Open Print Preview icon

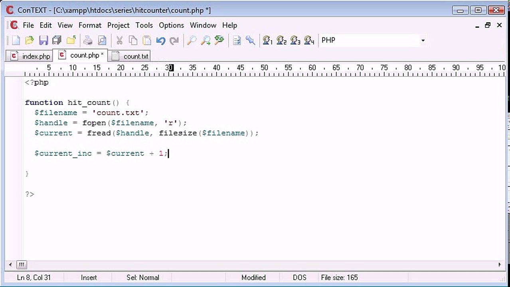point(102,40)
